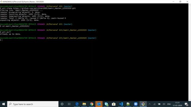
Task: Click the 'Already up to date.' output
Action: point(10,34)
